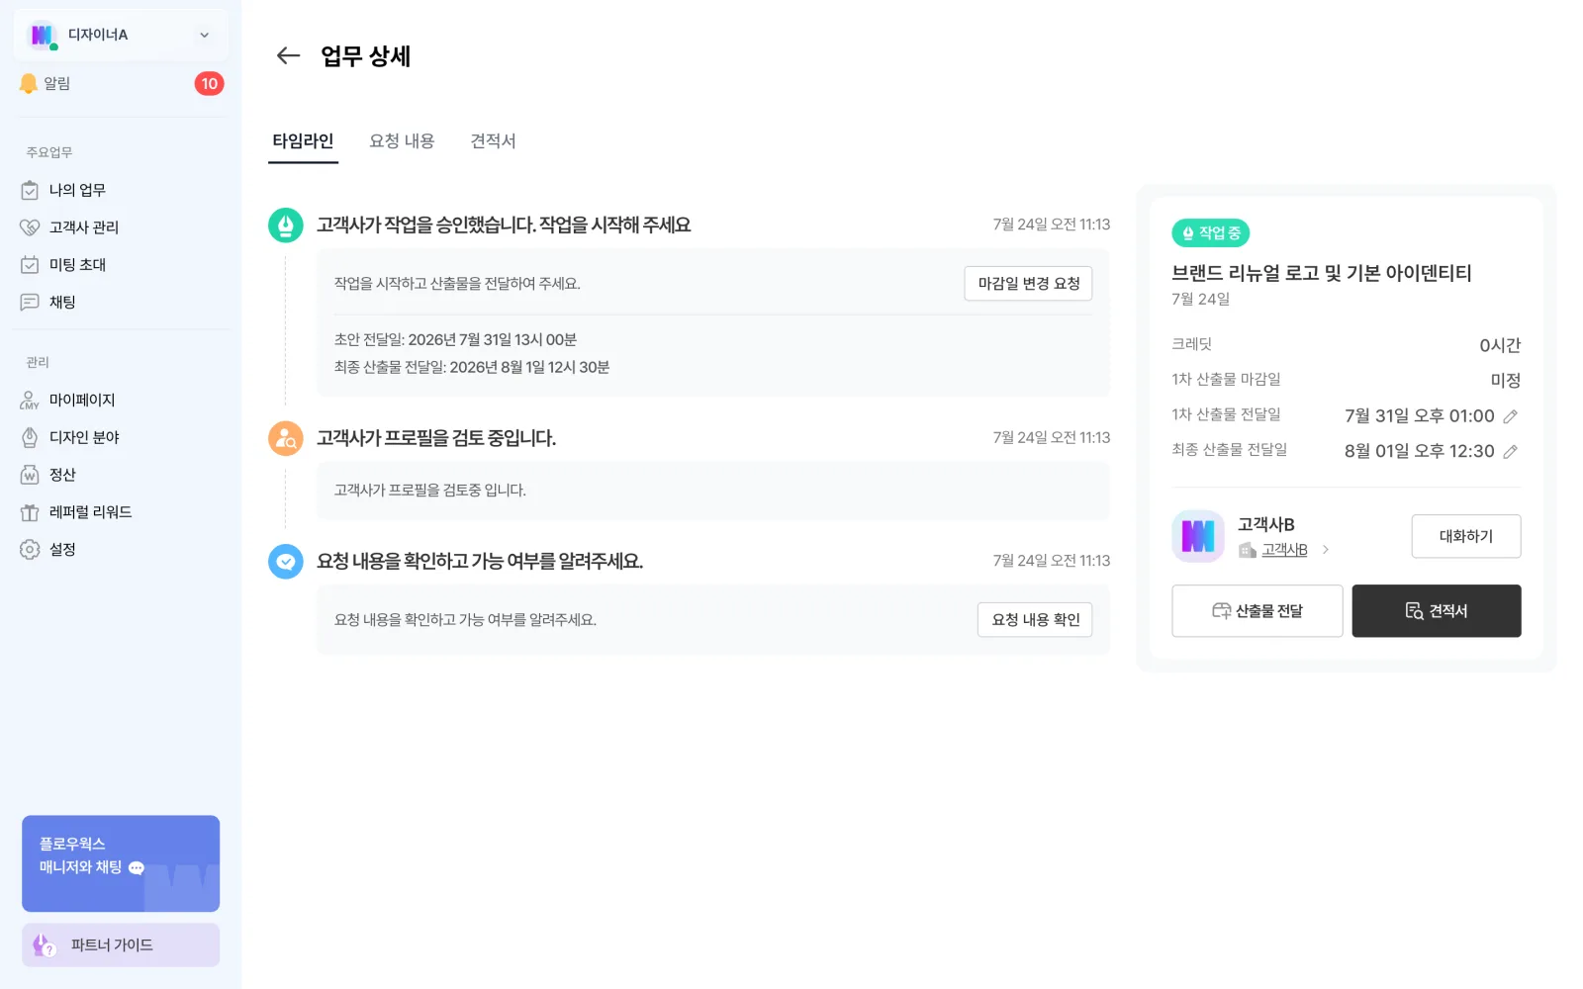Switch to the 요청 내용 tab
Image resolution: width=1583 pixels, height=989 pixels.
pyautogui.click(x=402, y=141)
